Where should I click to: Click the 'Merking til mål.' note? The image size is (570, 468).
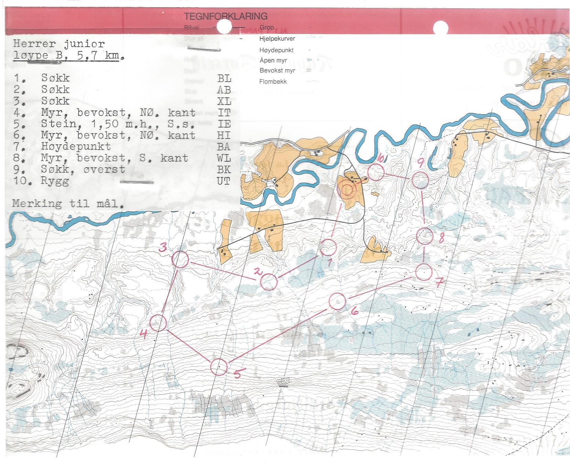[68, 203]
